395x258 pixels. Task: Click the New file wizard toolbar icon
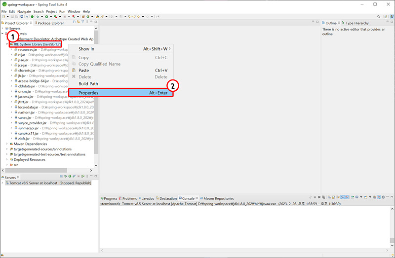tap(3, 17)
